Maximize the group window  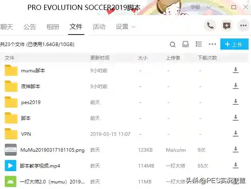pyautogui.click(x=233, y=7)
